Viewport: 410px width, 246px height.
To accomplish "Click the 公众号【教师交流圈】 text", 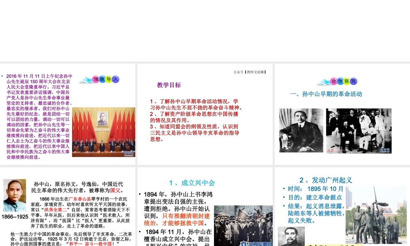I will pos(250,72).
